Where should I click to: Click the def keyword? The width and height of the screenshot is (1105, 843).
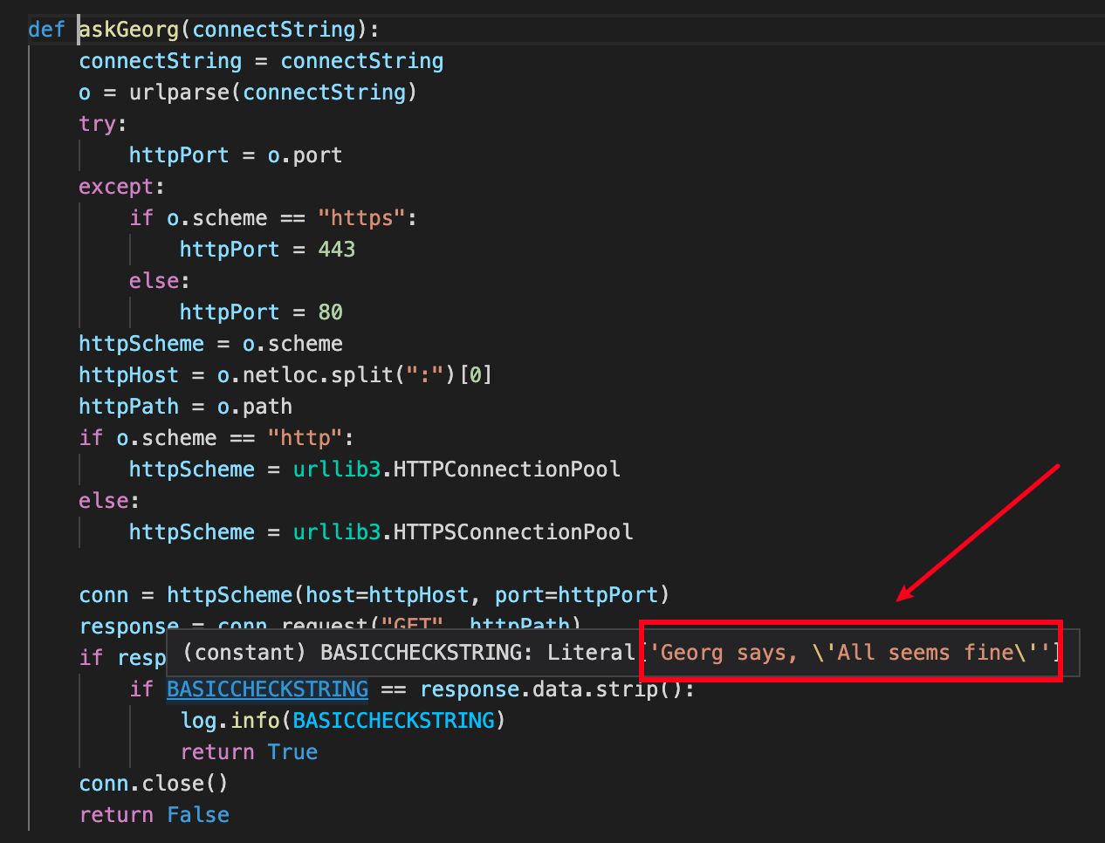[46, 30]
